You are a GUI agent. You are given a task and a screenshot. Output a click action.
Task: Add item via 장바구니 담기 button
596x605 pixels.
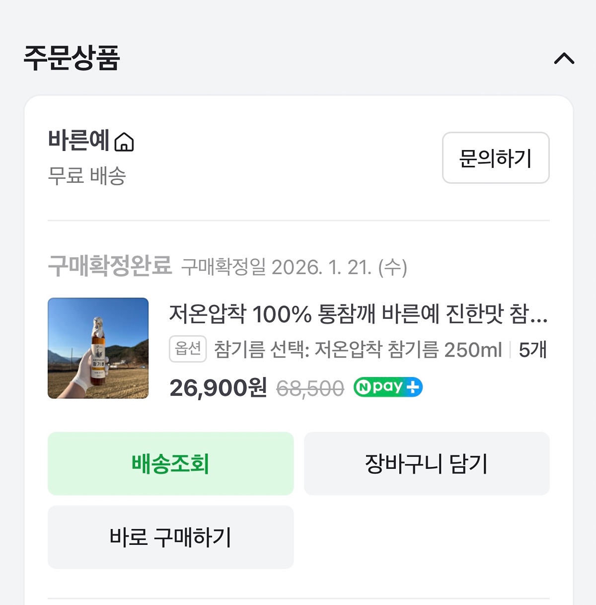[426, 463]
